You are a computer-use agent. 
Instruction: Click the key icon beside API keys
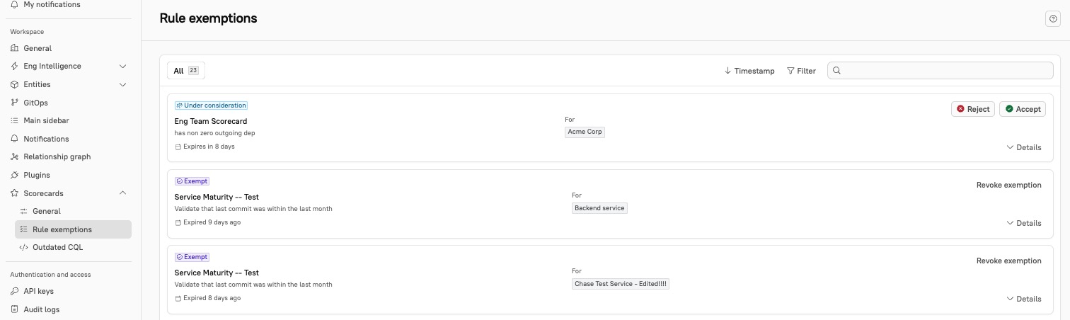(14, 291)
